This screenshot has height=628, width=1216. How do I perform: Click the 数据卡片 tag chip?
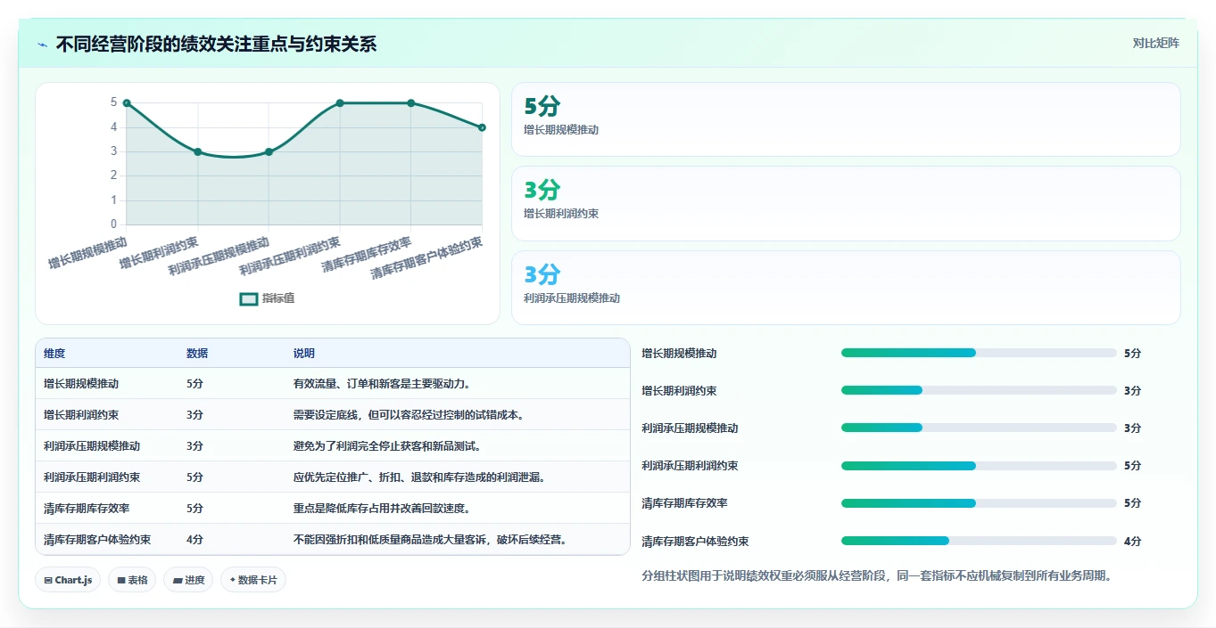(x=253, y=580)
